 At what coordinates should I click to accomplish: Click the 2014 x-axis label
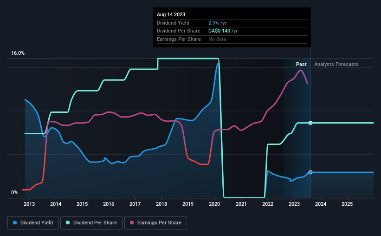coord(56,204)
